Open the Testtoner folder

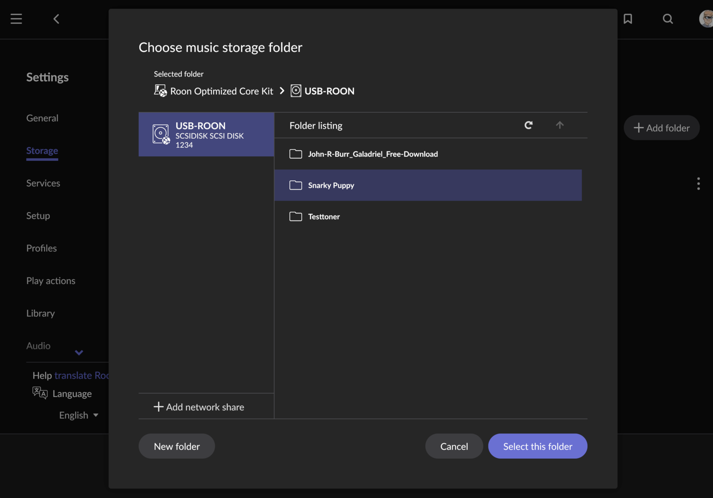[x=324, y=217]
